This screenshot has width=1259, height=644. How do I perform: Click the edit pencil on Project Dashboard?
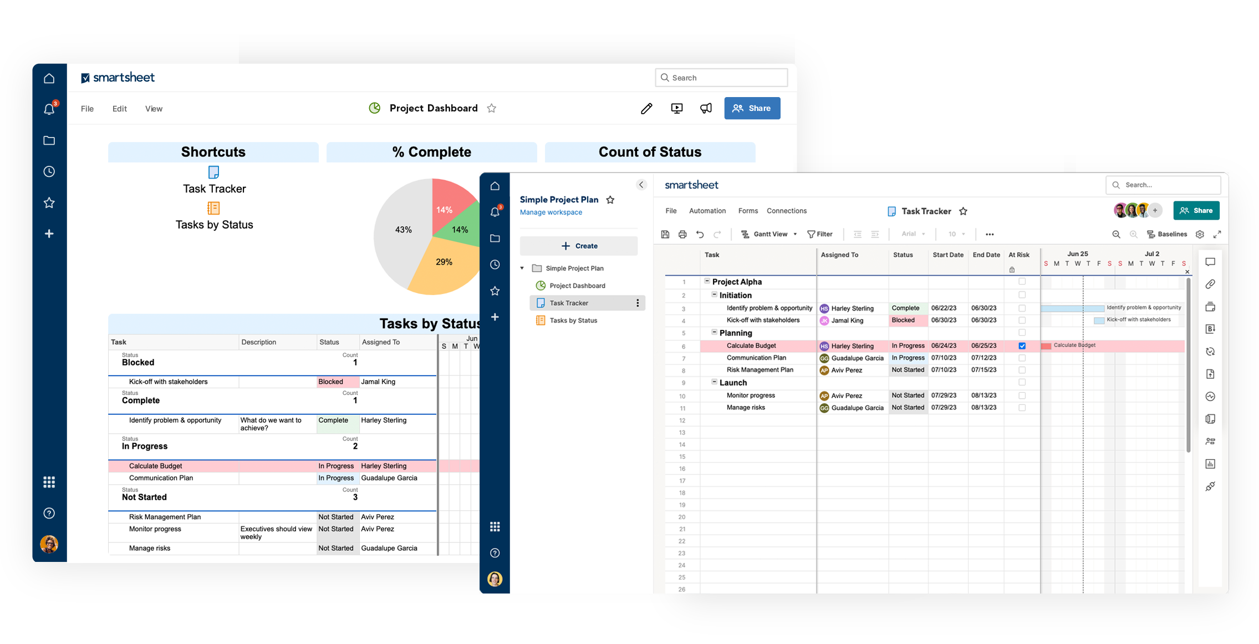646,108
